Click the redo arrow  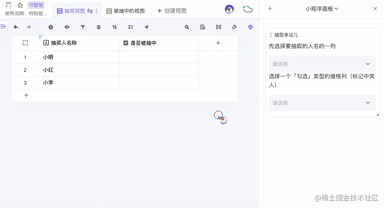(x=29, y=27)
